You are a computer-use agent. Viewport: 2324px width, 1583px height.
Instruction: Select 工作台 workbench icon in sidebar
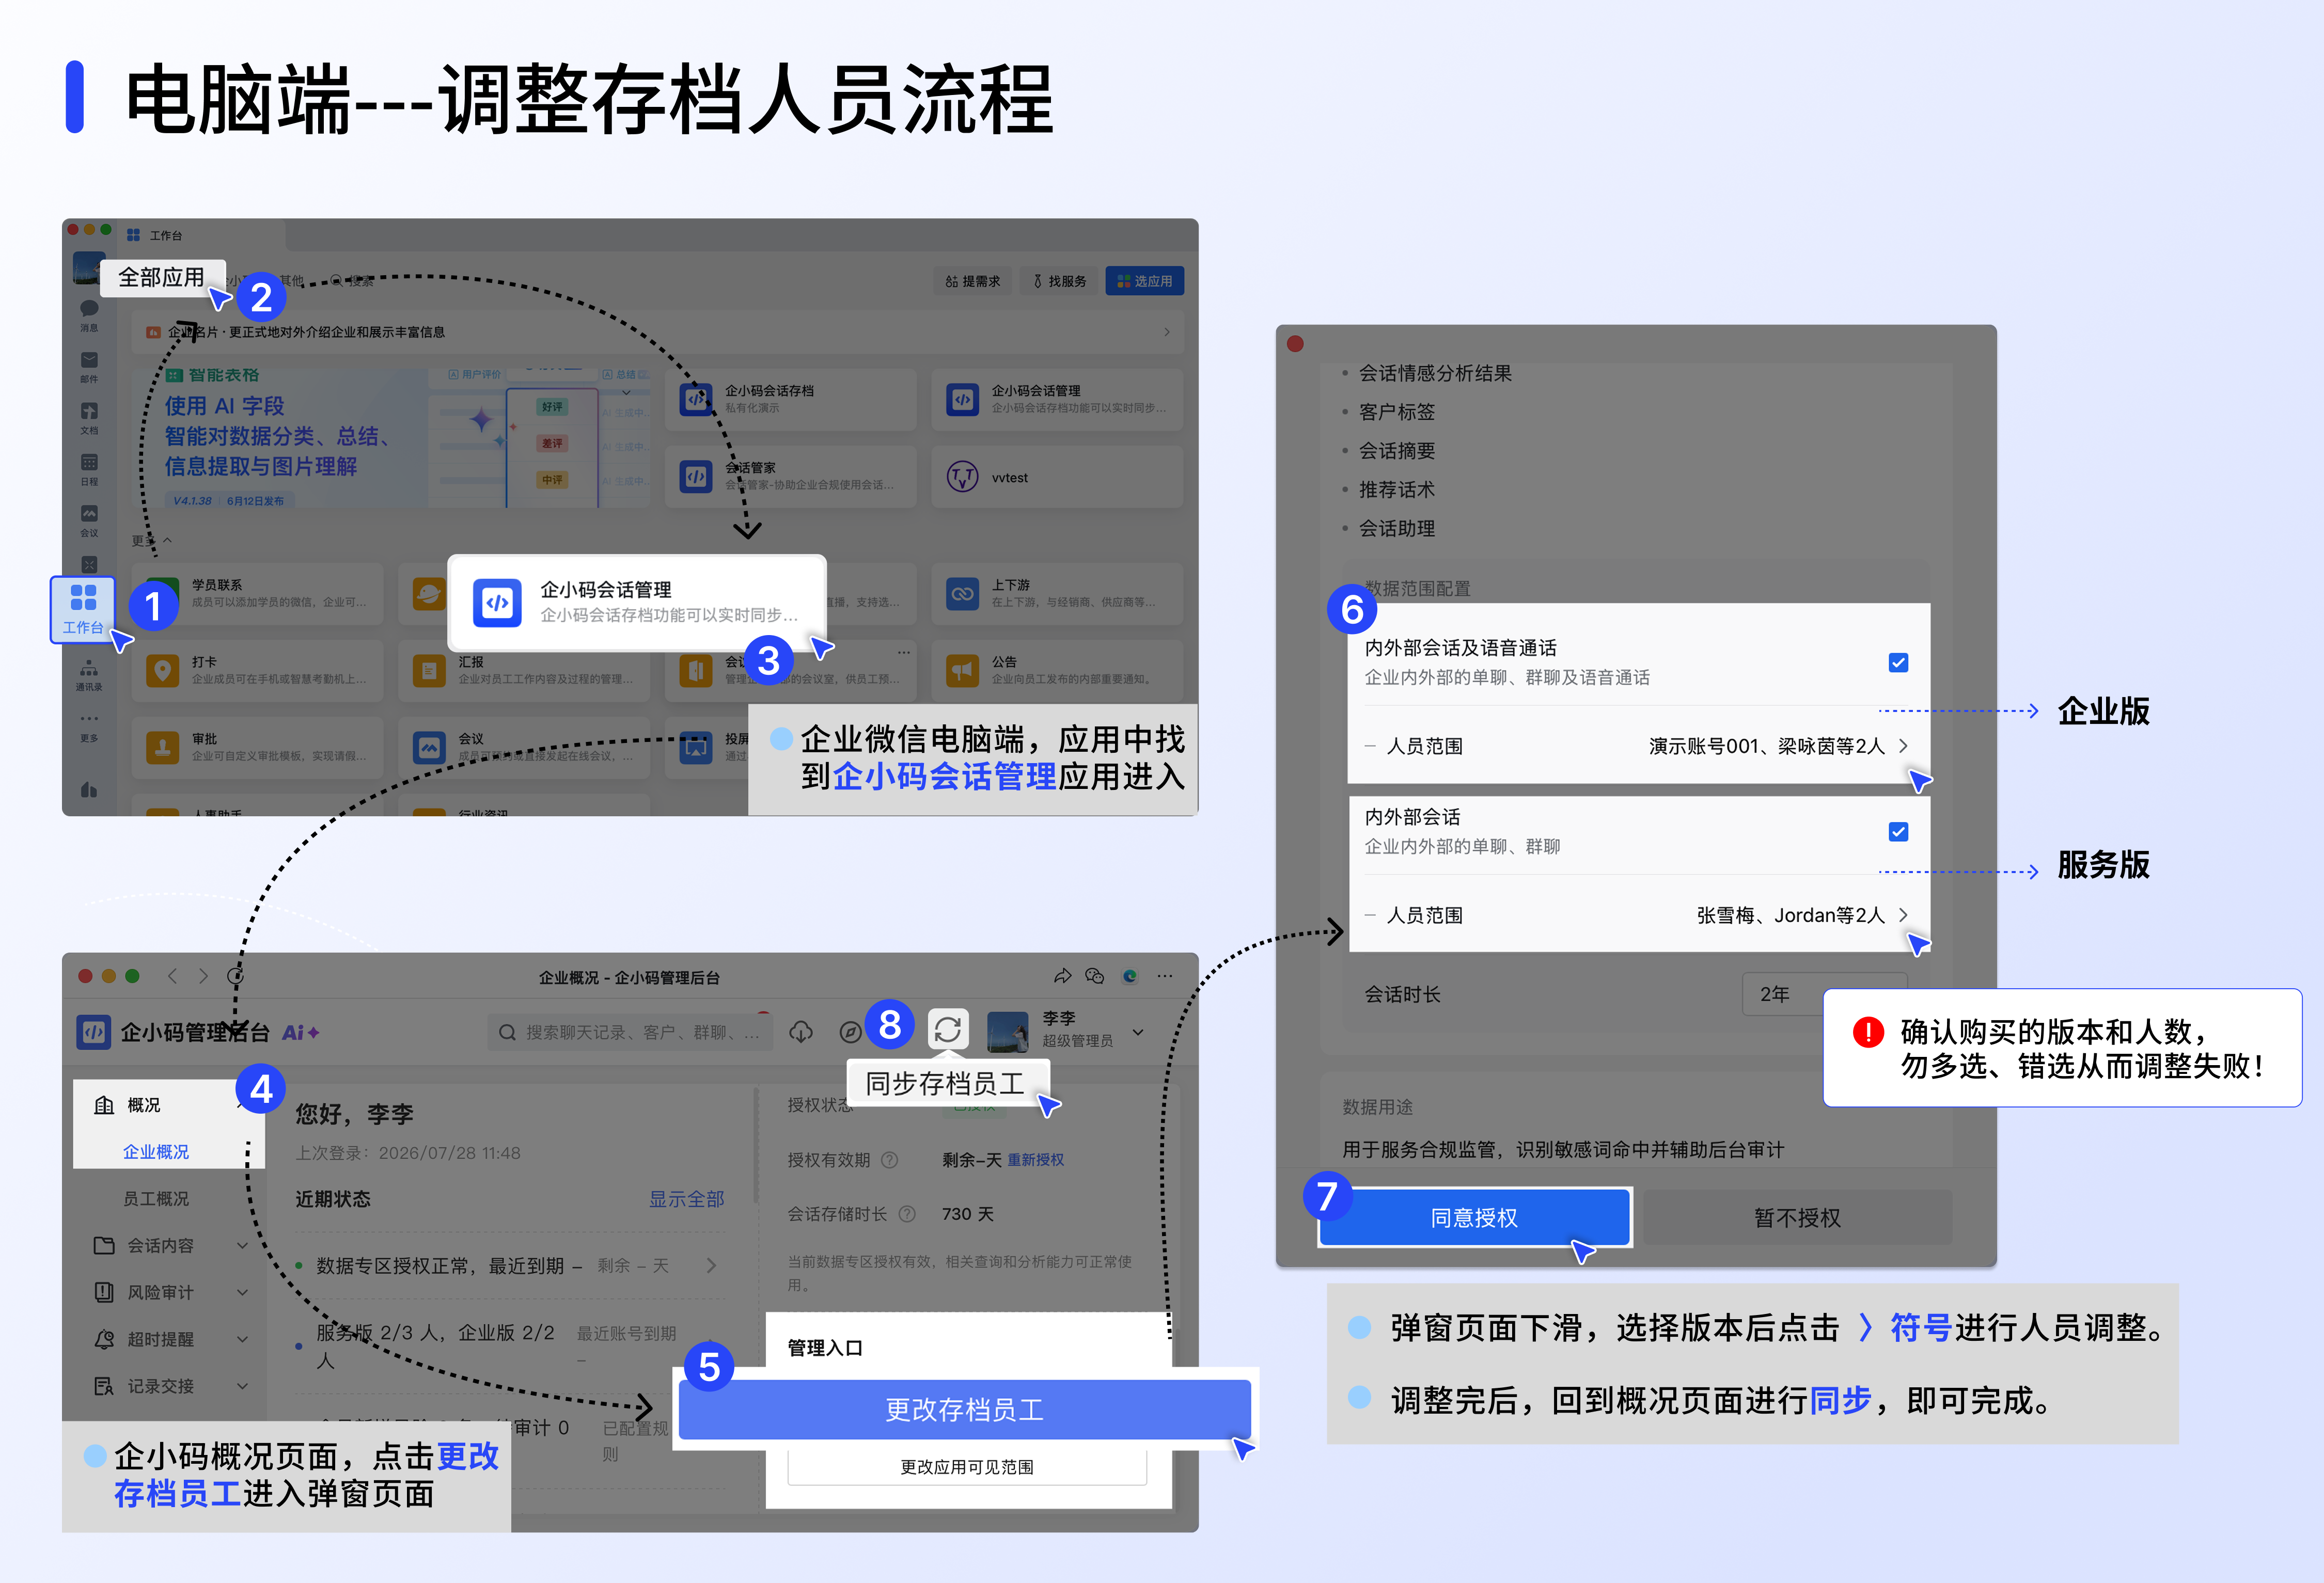pyautogui.click(x=83, y=609)
